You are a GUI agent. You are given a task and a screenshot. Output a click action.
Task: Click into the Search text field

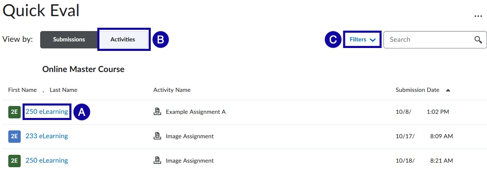pos(429,40)
